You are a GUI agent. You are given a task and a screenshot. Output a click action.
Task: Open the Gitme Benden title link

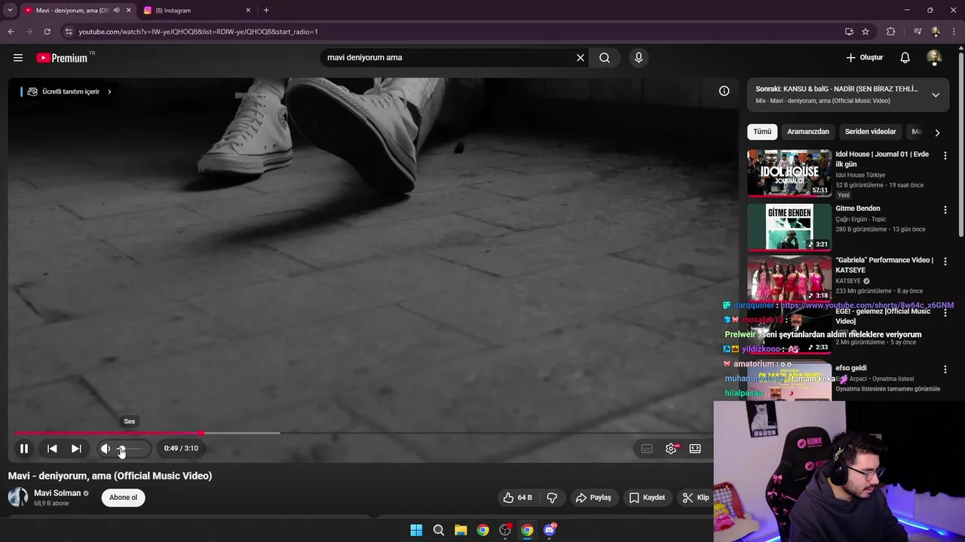click(x=857, y=209)
